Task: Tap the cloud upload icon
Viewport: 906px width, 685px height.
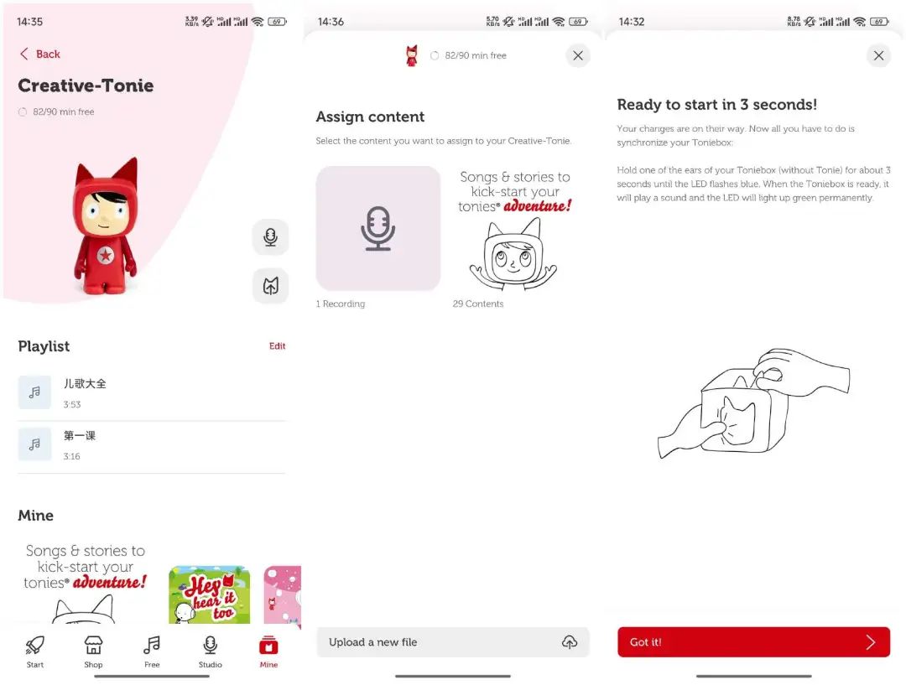Action: click(569, 641)
